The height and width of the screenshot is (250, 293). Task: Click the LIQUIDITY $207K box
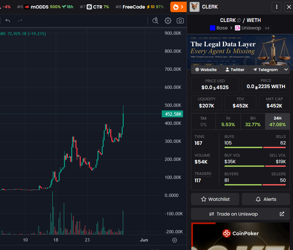click(206, 103)
